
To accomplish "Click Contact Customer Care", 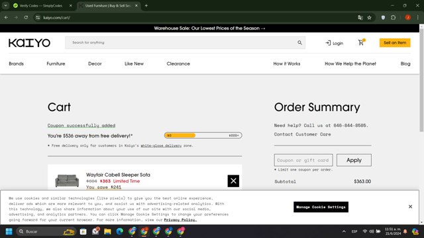I will point(302,134).
